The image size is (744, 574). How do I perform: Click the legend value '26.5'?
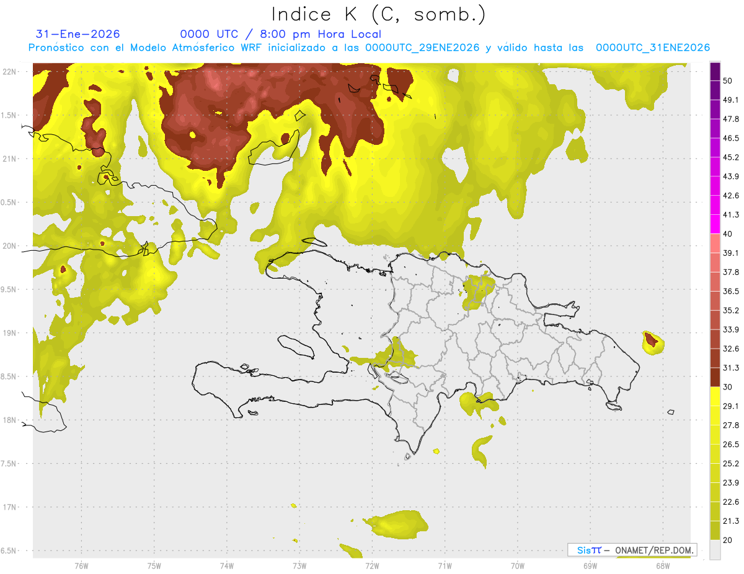[731, 445]
